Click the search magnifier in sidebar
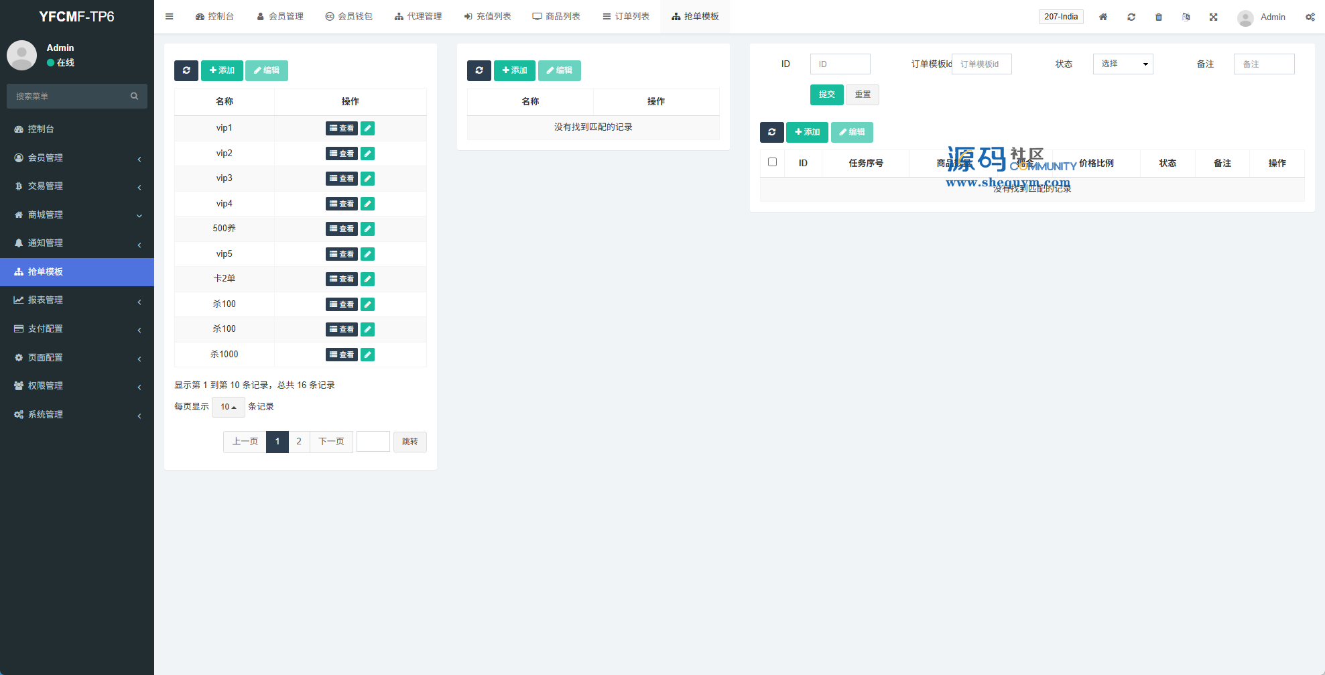1325x675 pixels. 134,97
